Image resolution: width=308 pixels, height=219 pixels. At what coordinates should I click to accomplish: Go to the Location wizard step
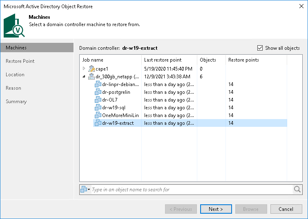point(15,75)
